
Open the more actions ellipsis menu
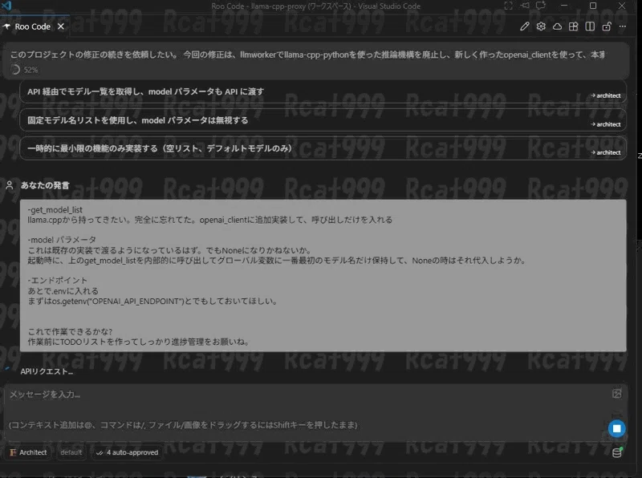pyautogui.click(x=623, y=26)
